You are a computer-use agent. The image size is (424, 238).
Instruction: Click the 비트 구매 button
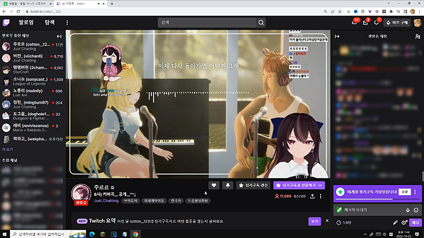pyautogui.click(x=397, y=23)
